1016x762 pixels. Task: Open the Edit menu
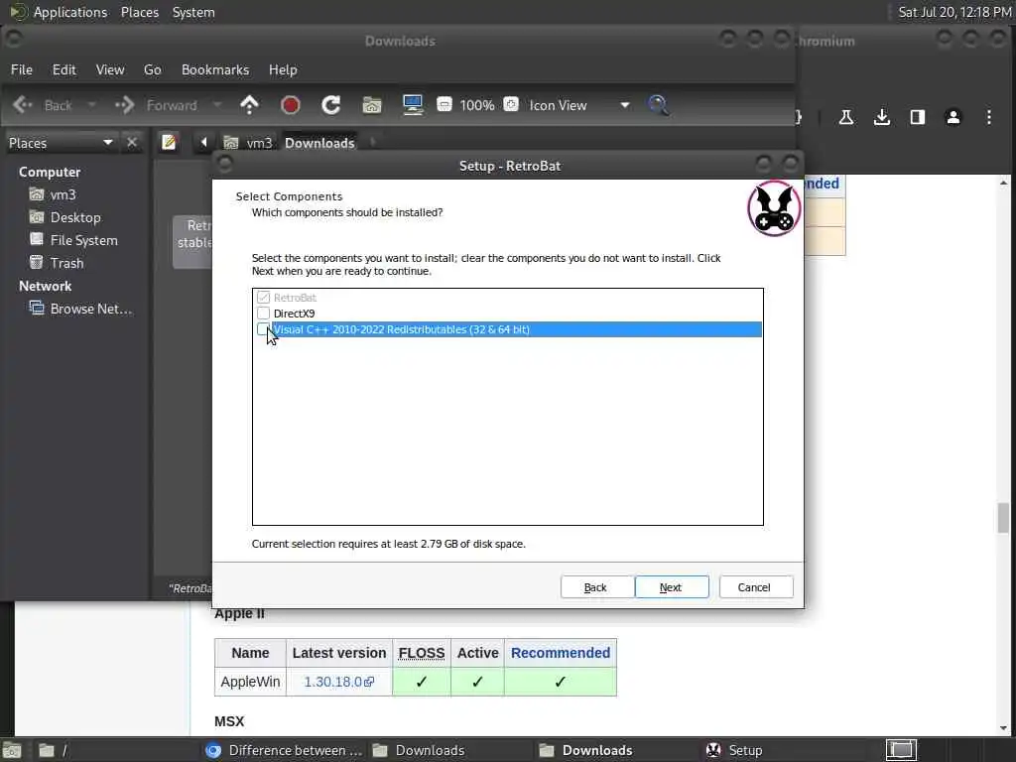click(64, 69)
